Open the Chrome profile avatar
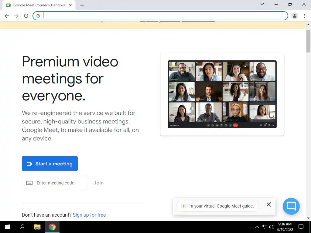Screen dimensions: 311x233 (295, 16)
